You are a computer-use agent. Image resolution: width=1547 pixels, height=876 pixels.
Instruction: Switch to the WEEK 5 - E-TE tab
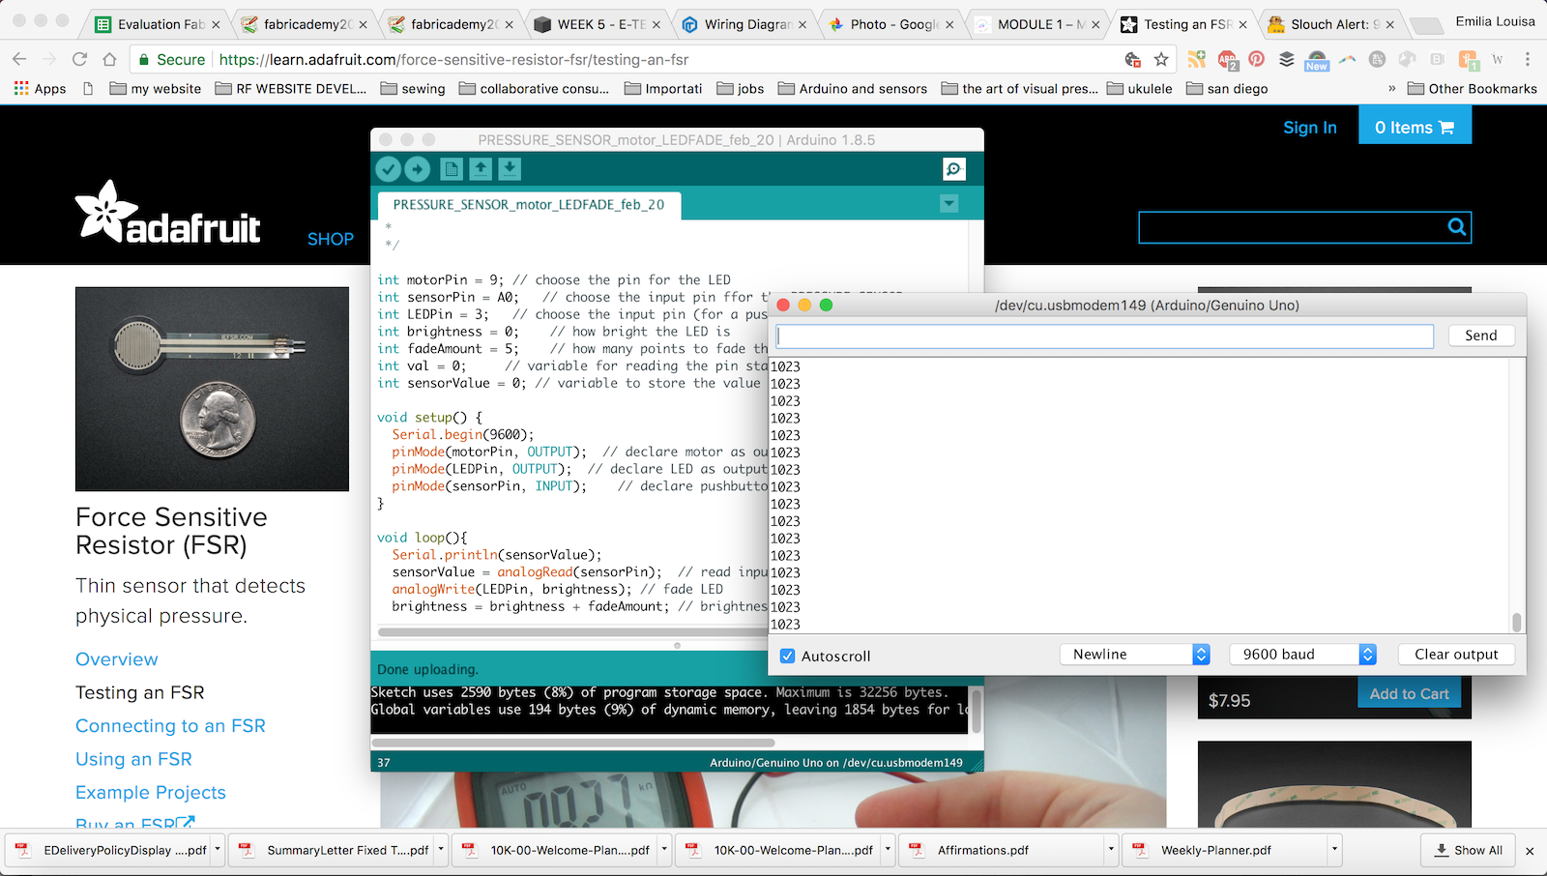pos(598,24)
